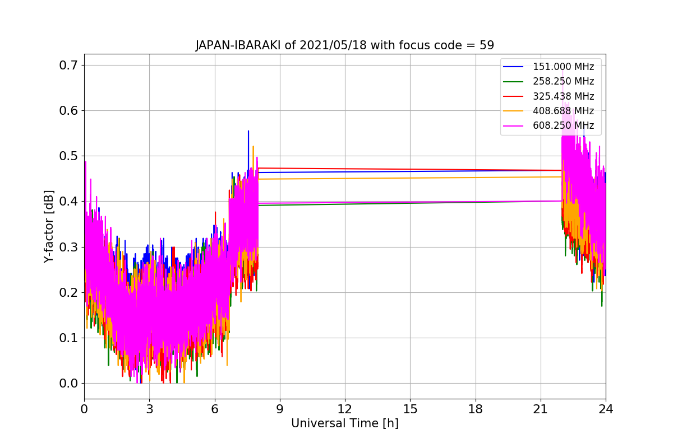
Task: Click the 0 tick on the x-axis
Action: 84,409
